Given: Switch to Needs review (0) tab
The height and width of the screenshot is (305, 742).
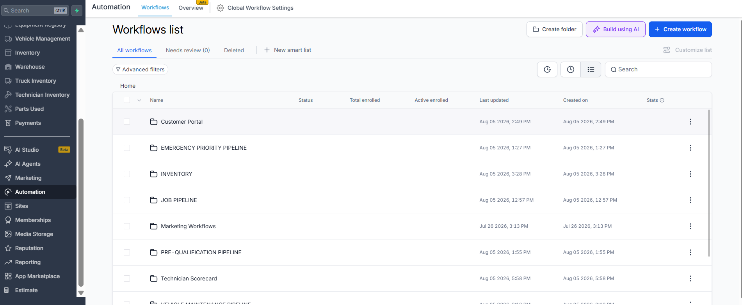Looking at the screenshot, I should coord(188,50).
